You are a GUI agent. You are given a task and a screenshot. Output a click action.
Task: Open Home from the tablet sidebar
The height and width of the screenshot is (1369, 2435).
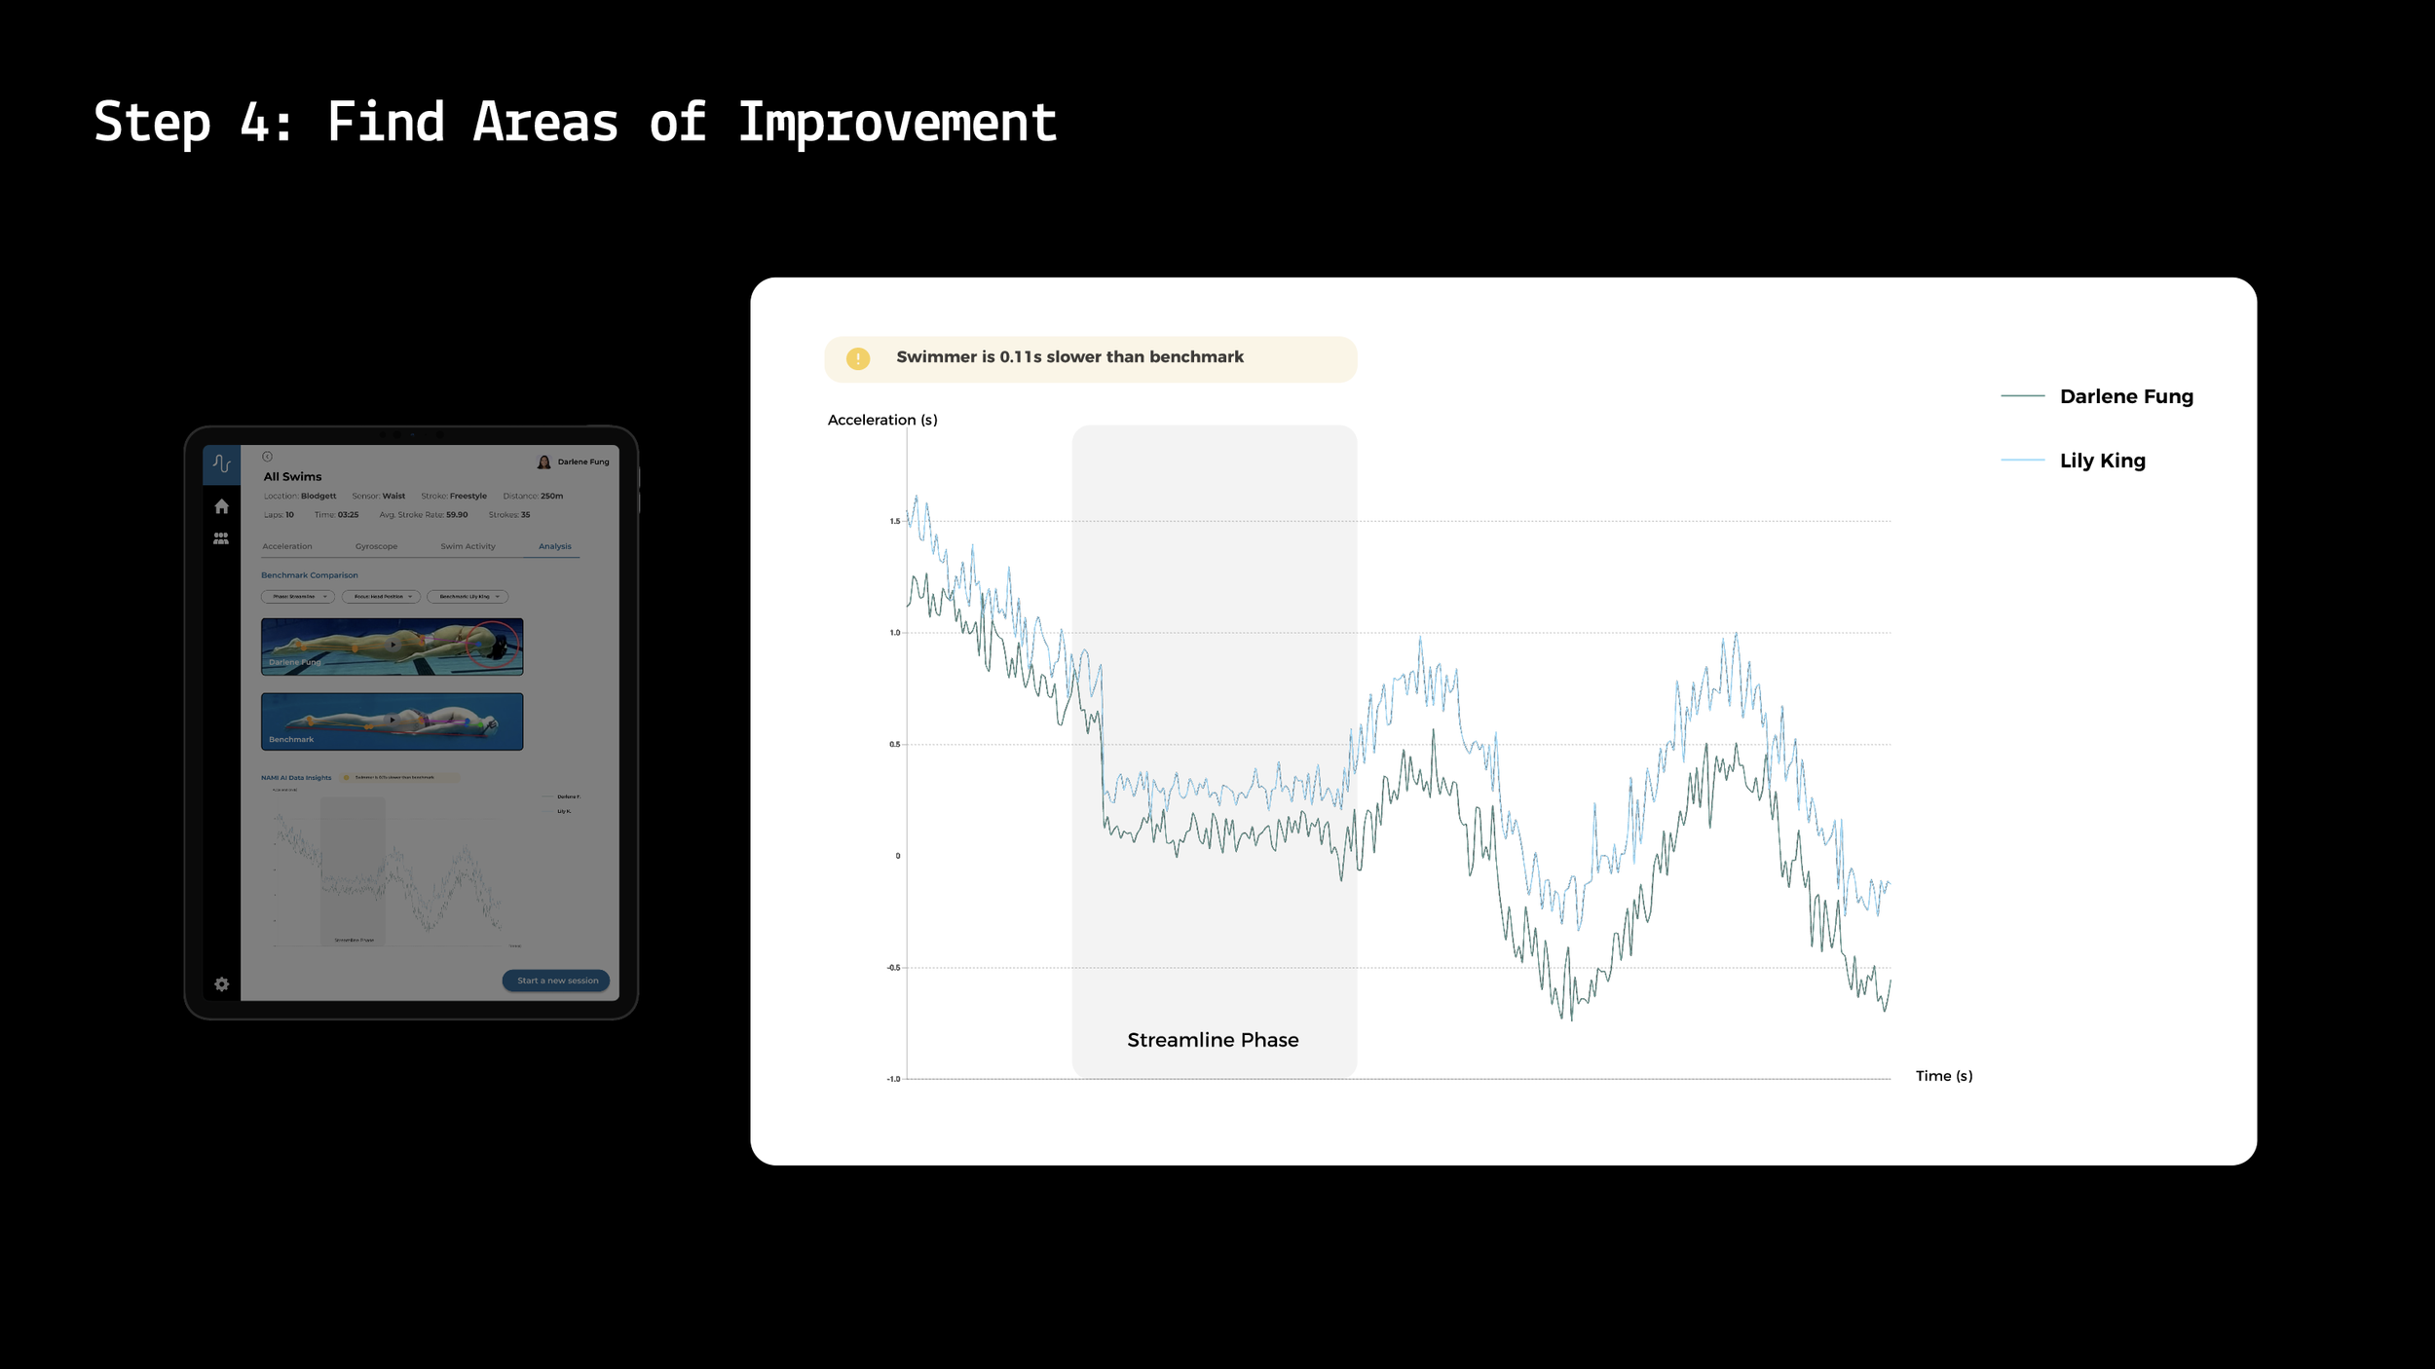[x=221, y=506]
